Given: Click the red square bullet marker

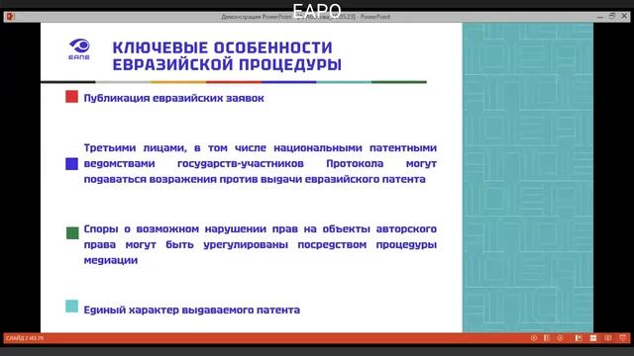Looking at the screenshot, I should tap(72, 97).
